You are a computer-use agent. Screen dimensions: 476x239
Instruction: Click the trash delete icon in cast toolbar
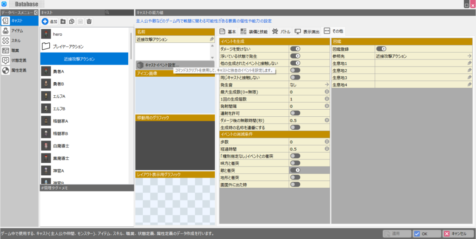point(89,21)
